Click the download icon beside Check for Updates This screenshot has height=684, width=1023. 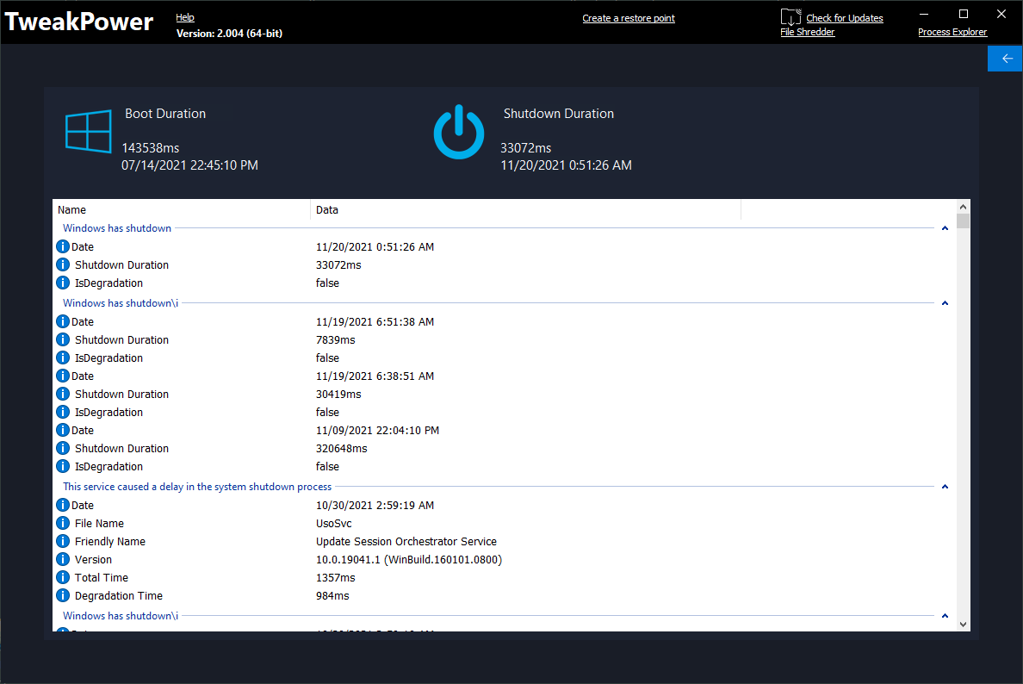pos(790,17)
